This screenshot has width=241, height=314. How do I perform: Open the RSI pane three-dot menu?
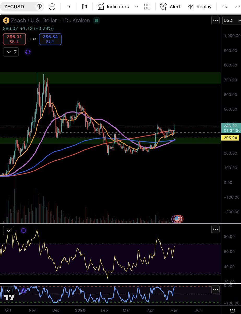click(215, 229)
